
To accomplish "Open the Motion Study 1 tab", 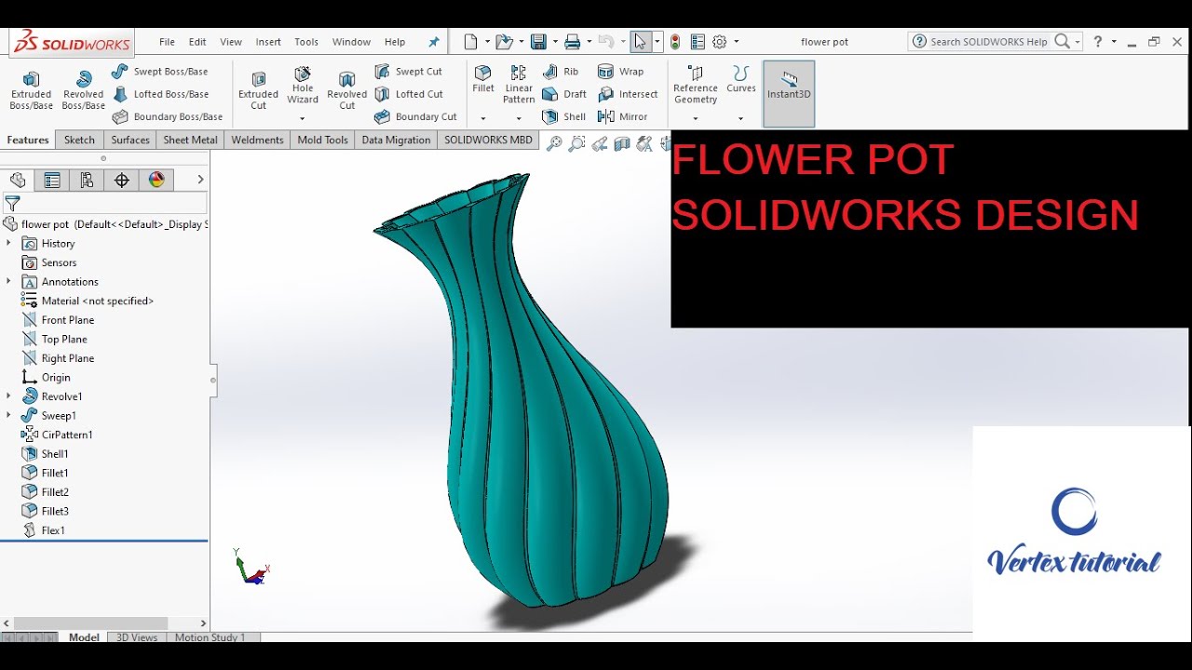I will point(210,637).
